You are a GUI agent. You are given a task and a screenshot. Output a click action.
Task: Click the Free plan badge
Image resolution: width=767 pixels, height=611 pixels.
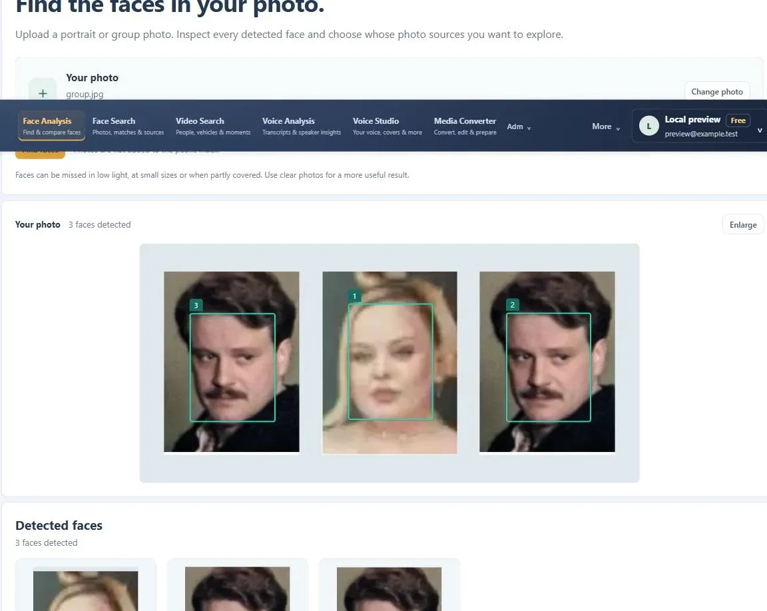(x=738, y=120)
